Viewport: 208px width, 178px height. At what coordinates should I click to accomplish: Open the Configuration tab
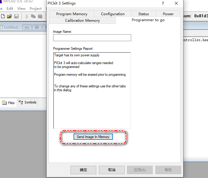click(x=113, y=14)
